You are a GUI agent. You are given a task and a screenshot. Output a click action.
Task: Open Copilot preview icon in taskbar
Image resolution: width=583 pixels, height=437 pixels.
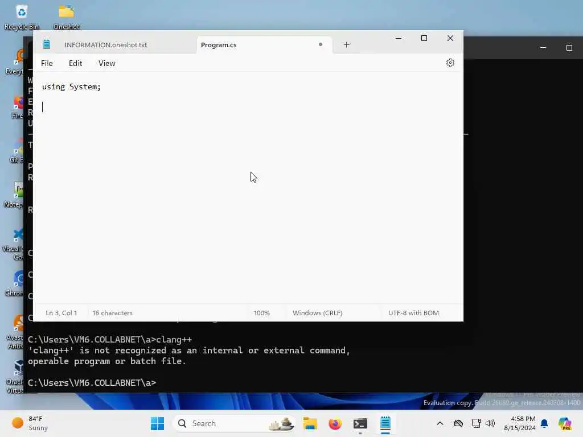[565, 423]
